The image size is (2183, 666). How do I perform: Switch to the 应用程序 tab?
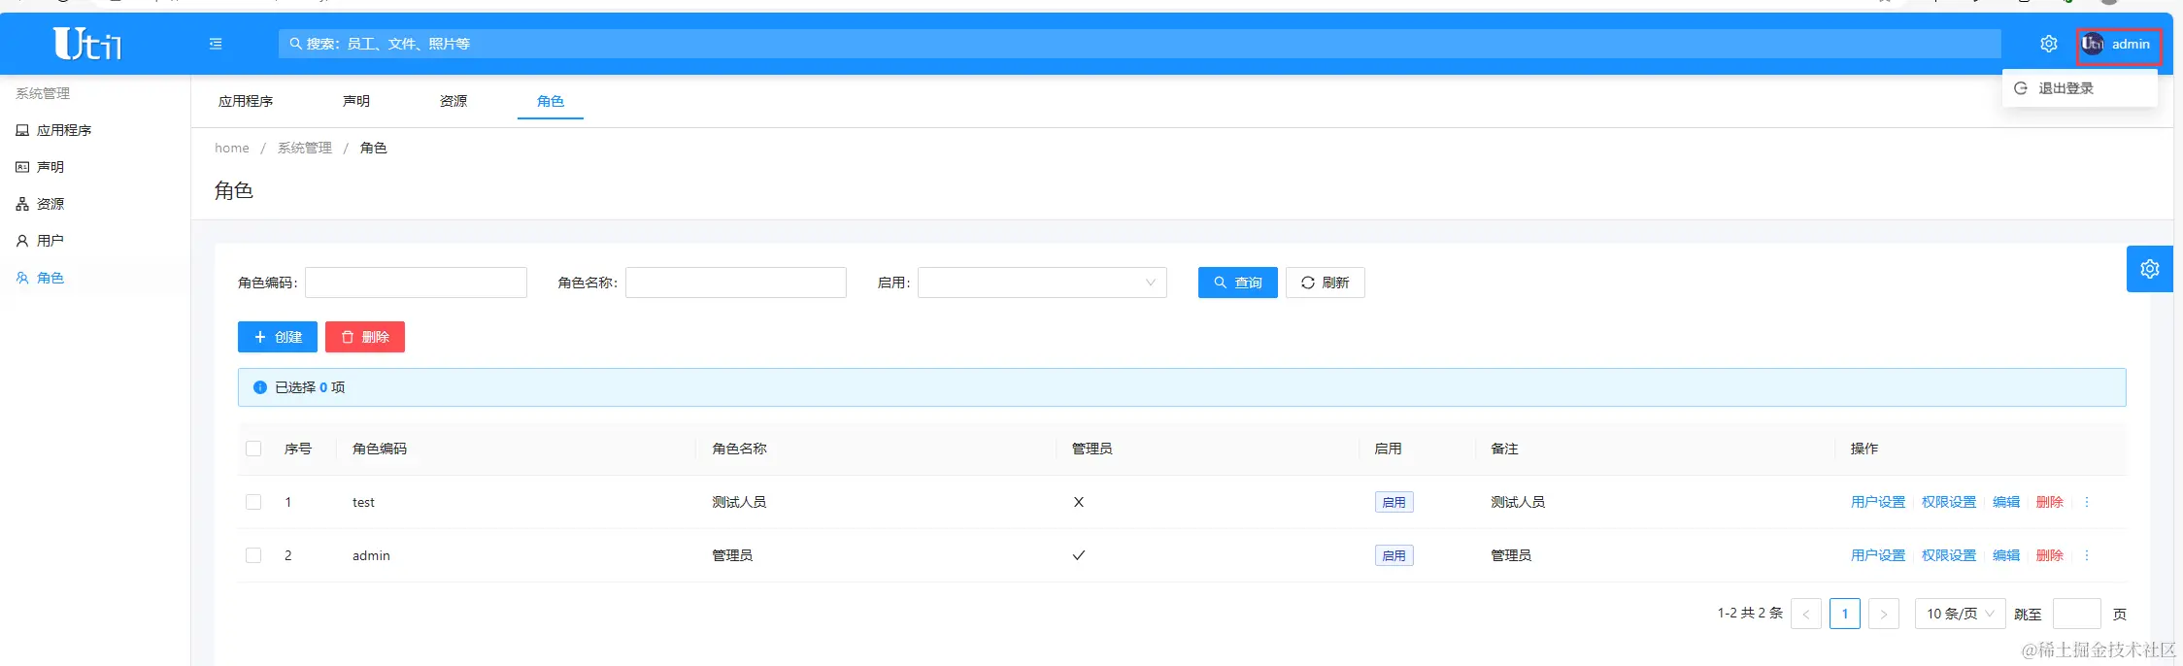pos(246,101)
